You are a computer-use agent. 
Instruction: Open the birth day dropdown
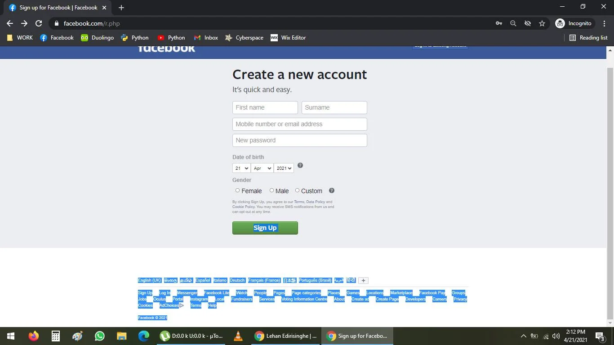[x=241, y=168]
